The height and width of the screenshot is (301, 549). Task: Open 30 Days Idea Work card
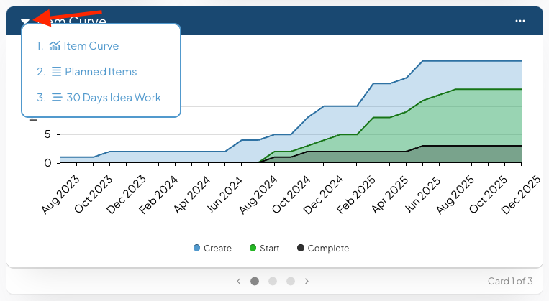(x=114, y=98)
